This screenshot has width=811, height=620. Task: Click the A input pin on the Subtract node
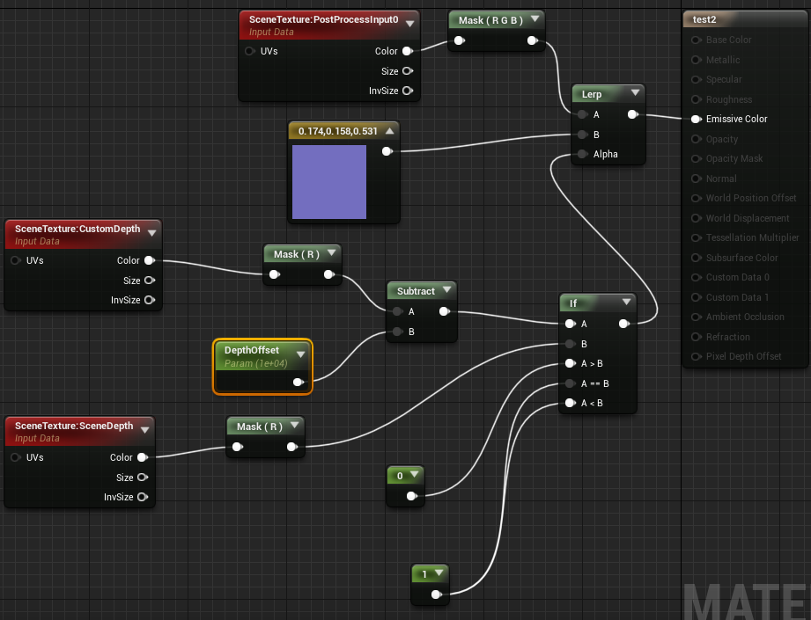(x=396, y=310)
